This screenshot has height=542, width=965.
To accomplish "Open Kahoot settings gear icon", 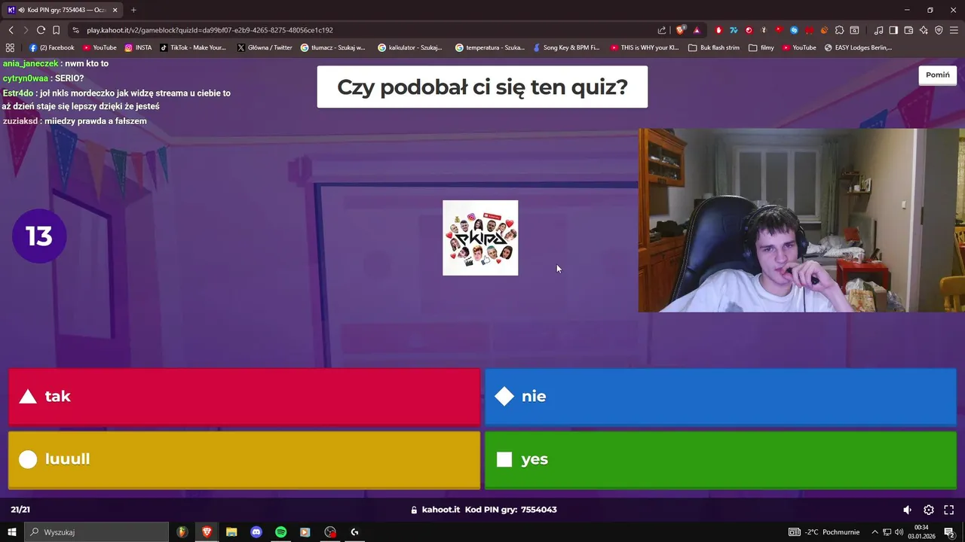I will point(929,510).
